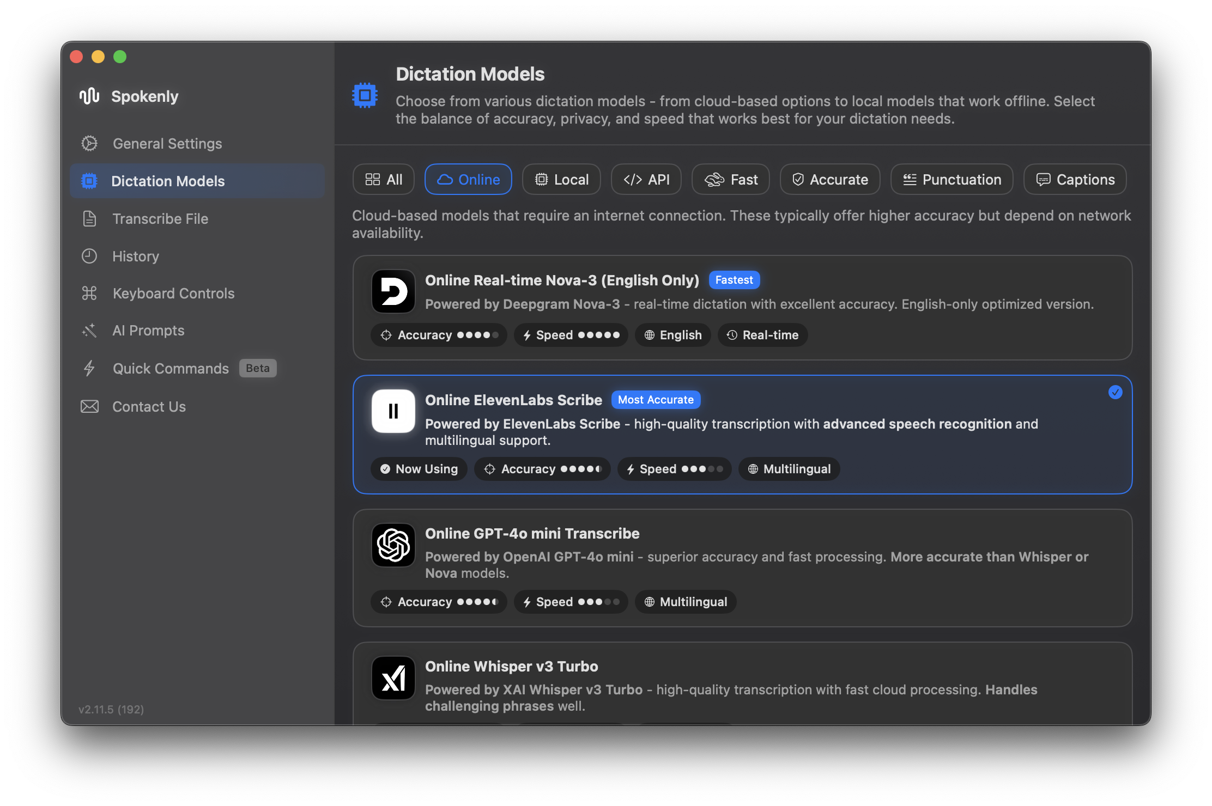Switch to the Captions filter tab
Screen dimensions: 1212x806
point(1075,179)
